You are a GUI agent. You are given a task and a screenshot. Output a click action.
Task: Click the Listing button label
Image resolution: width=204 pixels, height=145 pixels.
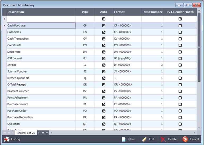pos(15,139)
